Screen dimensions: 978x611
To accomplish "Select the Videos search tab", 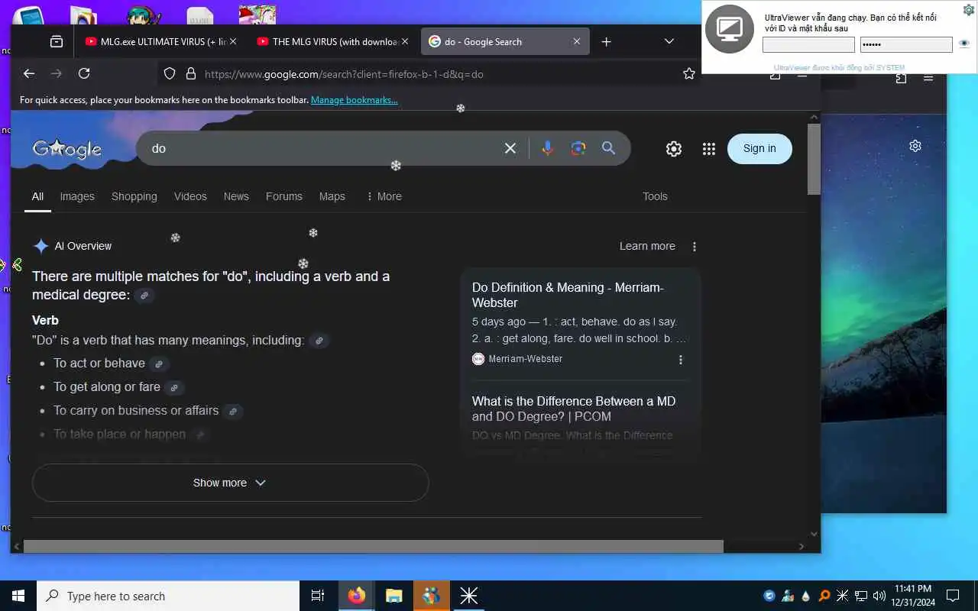I will pos(190,196).
